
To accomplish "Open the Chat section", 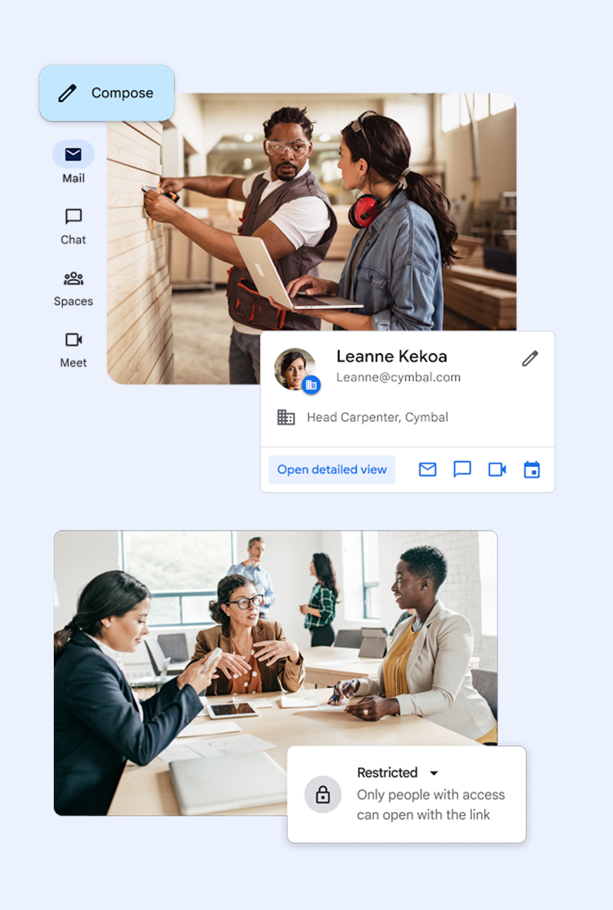I will coord(73,227).
